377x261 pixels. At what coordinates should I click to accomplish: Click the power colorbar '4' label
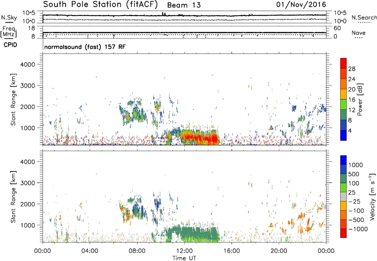[x=350, y=131]
